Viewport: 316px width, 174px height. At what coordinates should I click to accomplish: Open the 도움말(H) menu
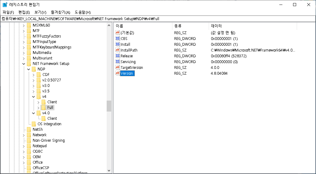(83, 12)
